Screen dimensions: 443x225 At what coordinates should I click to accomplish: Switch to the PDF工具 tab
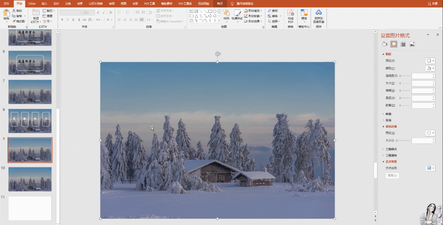(149, 4)
